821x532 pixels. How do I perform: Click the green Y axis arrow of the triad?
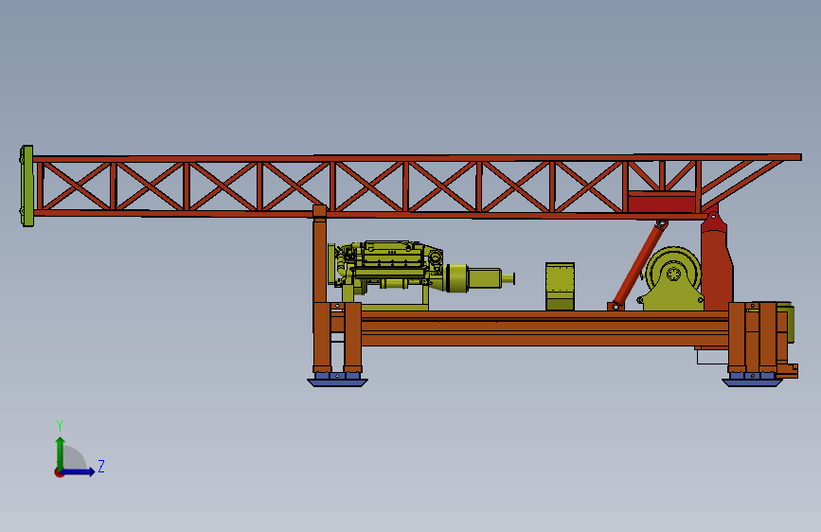click(x=61, y=453)
